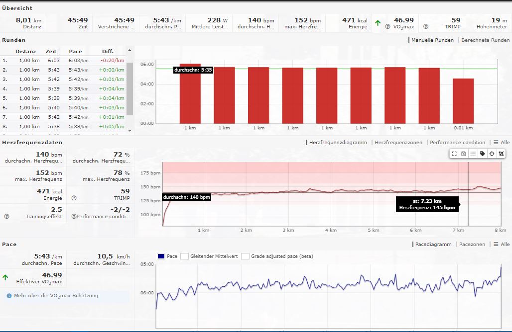The image size is (512, 332).
Task: Click the info icon before VO2max Schätzung
Action: [x=9, y=296]
